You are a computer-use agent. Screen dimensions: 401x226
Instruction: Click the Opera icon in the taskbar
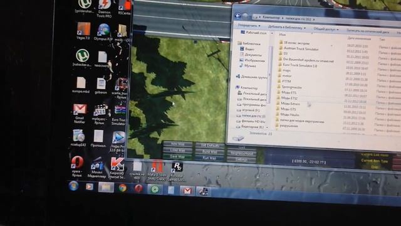coord(138,189)
